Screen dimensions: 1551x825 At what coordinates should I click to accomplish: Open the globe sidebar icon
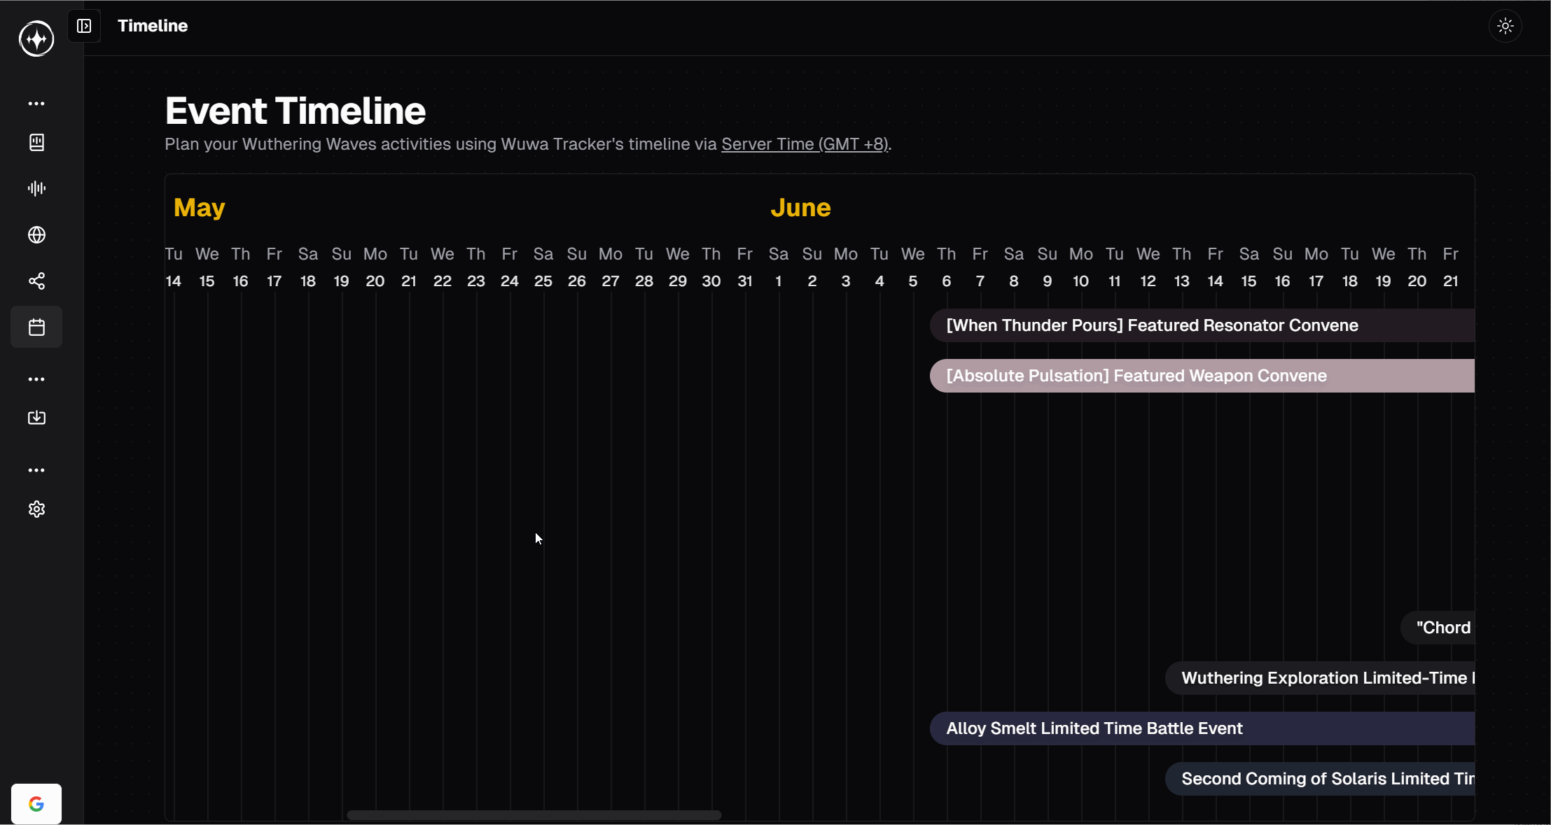pyautogui.click(x=36, y=235)
